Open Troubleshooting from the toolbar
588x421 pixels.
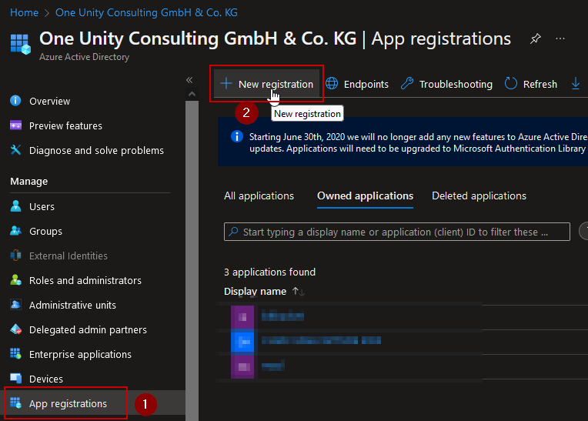click(x=446, y=84)
